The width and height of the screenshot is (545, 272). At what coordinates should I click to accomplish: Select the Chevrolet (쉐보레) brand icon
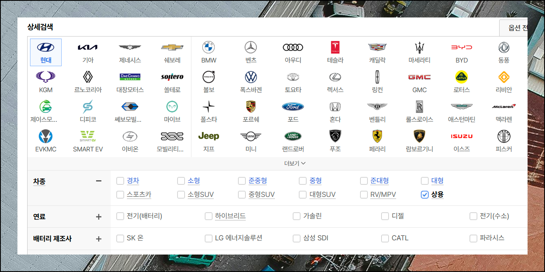pos(172,47)
